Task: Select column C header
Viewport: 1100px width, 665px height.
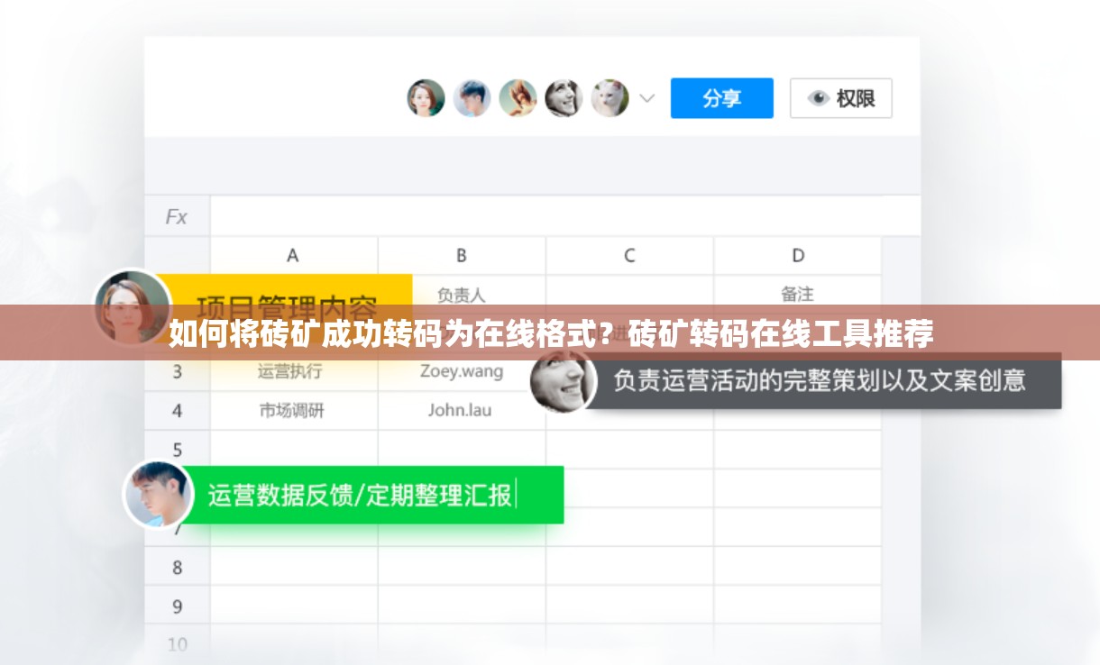Action: tap(628, 256)
